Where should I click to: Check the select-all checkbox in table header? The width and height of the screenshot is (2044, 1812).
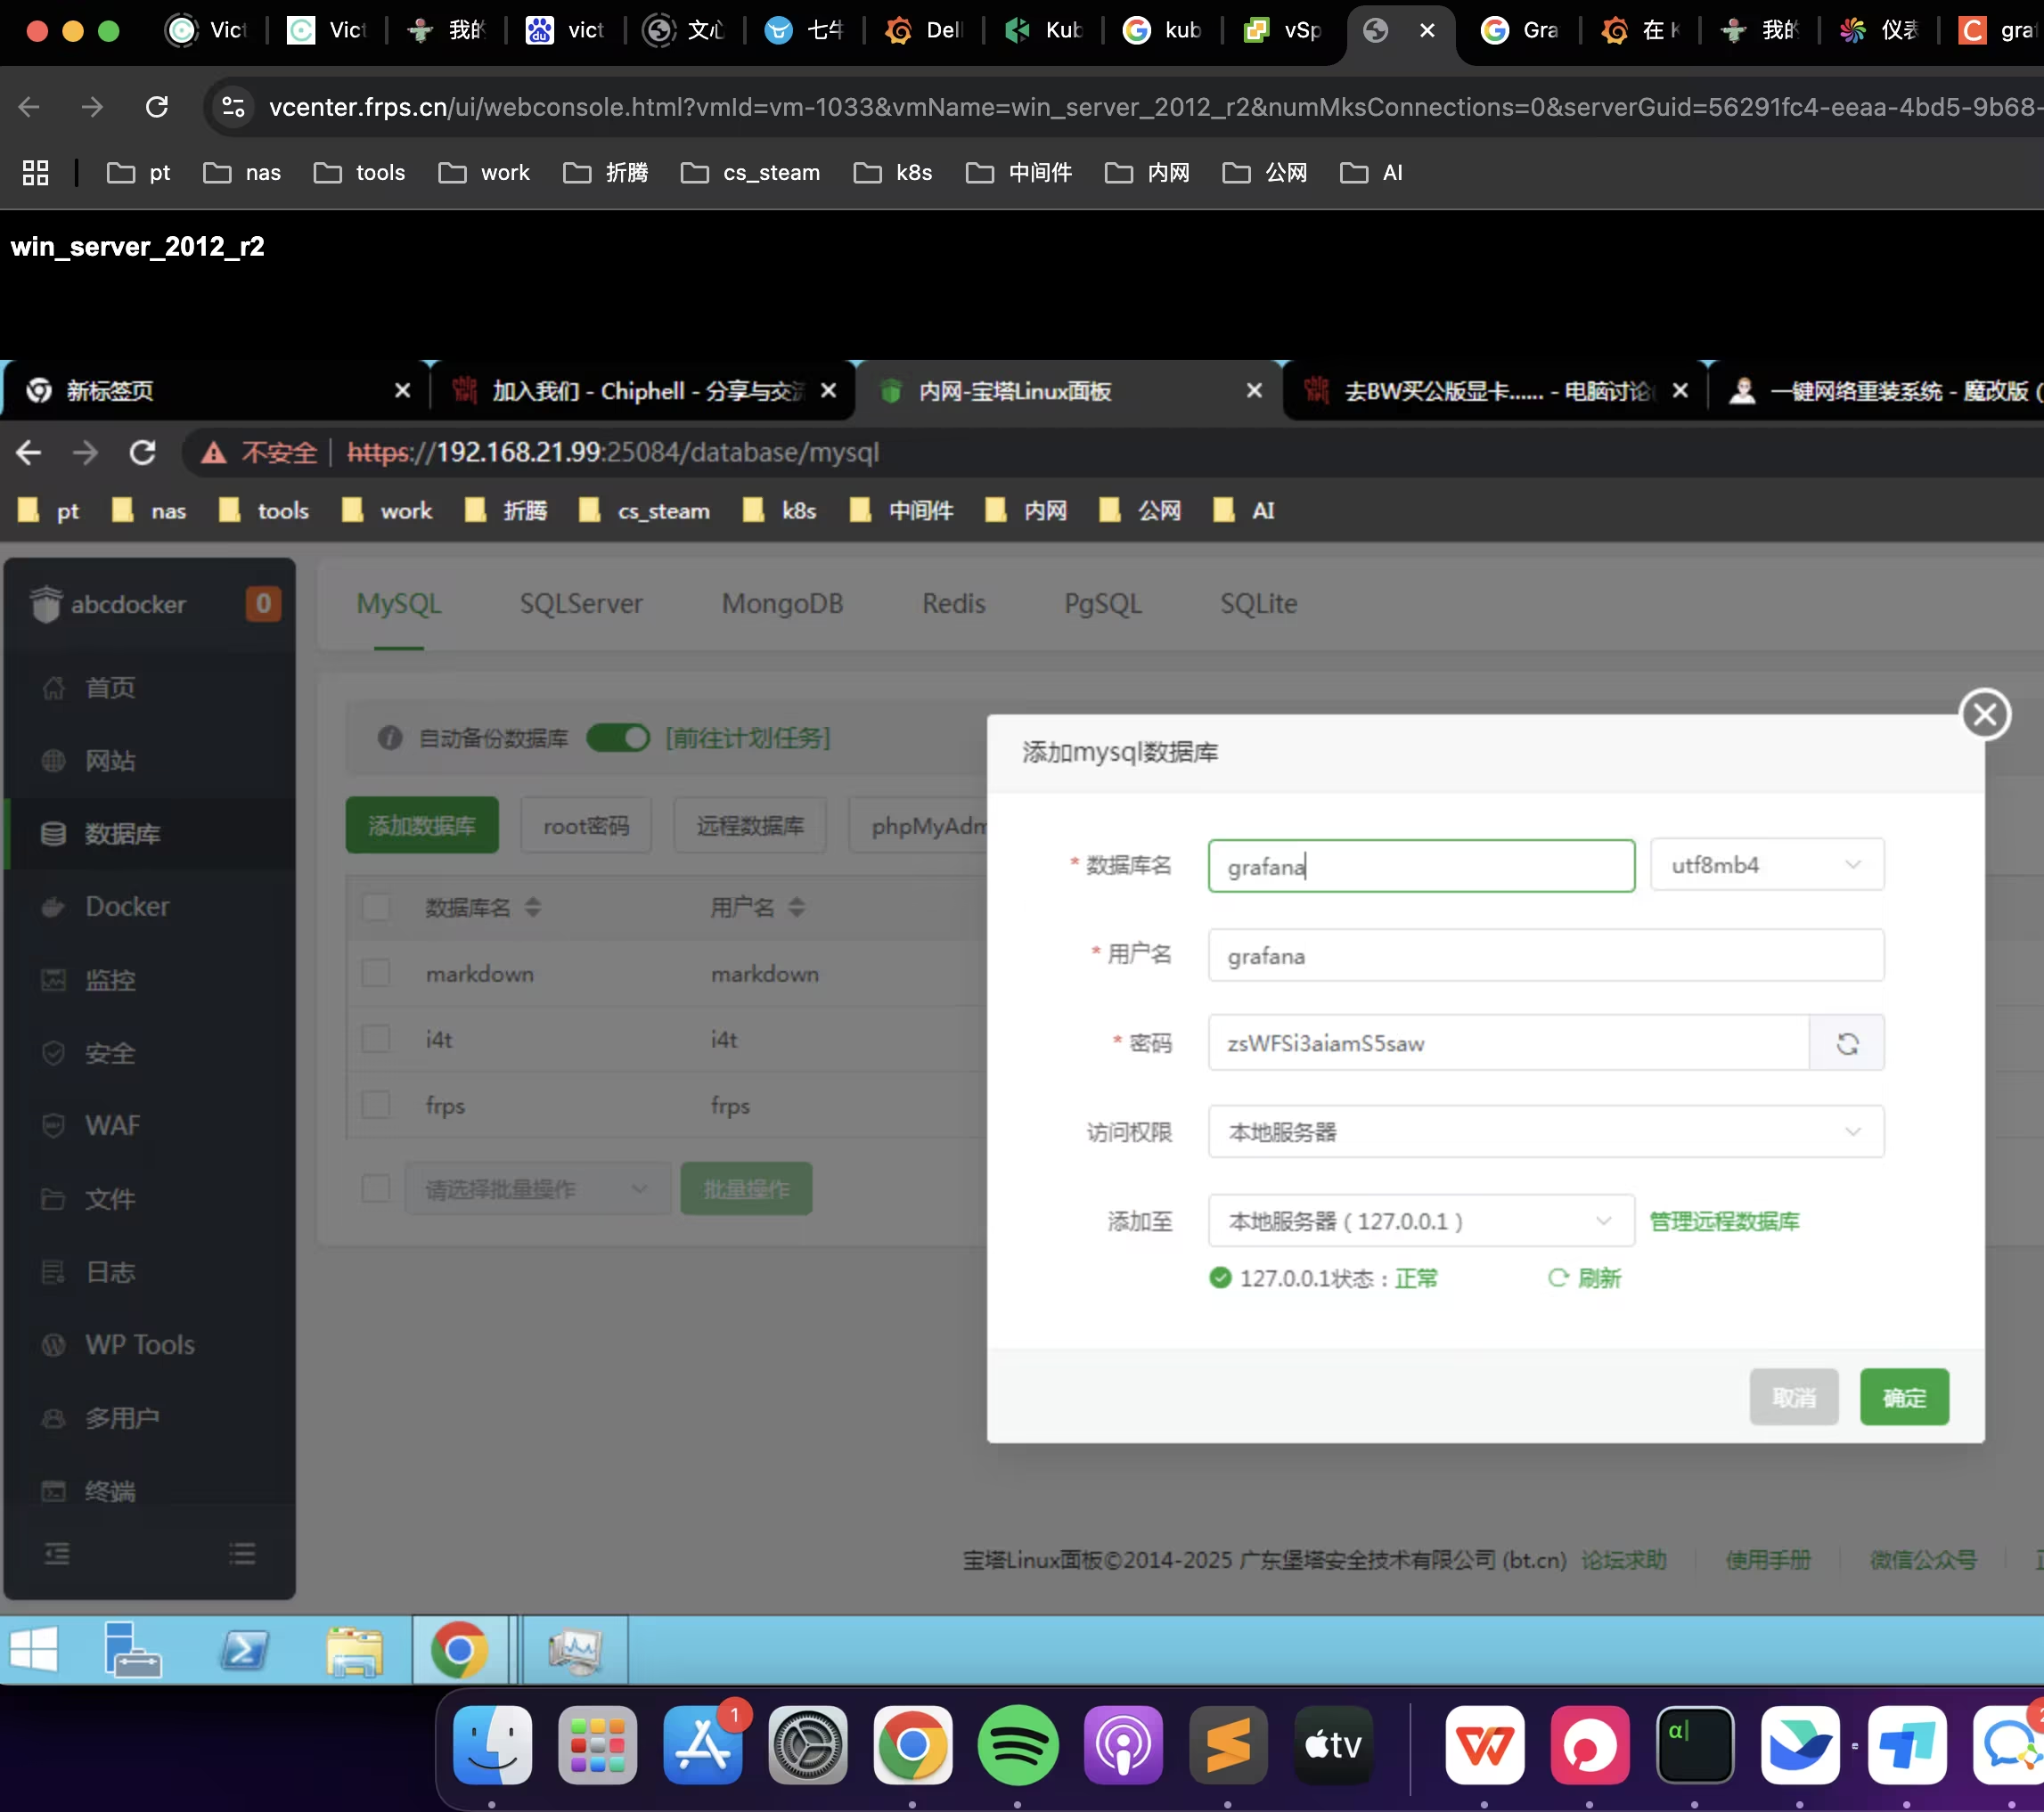[x=376, y=907]
